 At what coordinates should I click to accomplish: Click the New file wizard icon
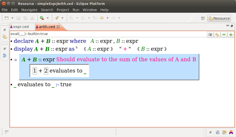pos(6,18)
